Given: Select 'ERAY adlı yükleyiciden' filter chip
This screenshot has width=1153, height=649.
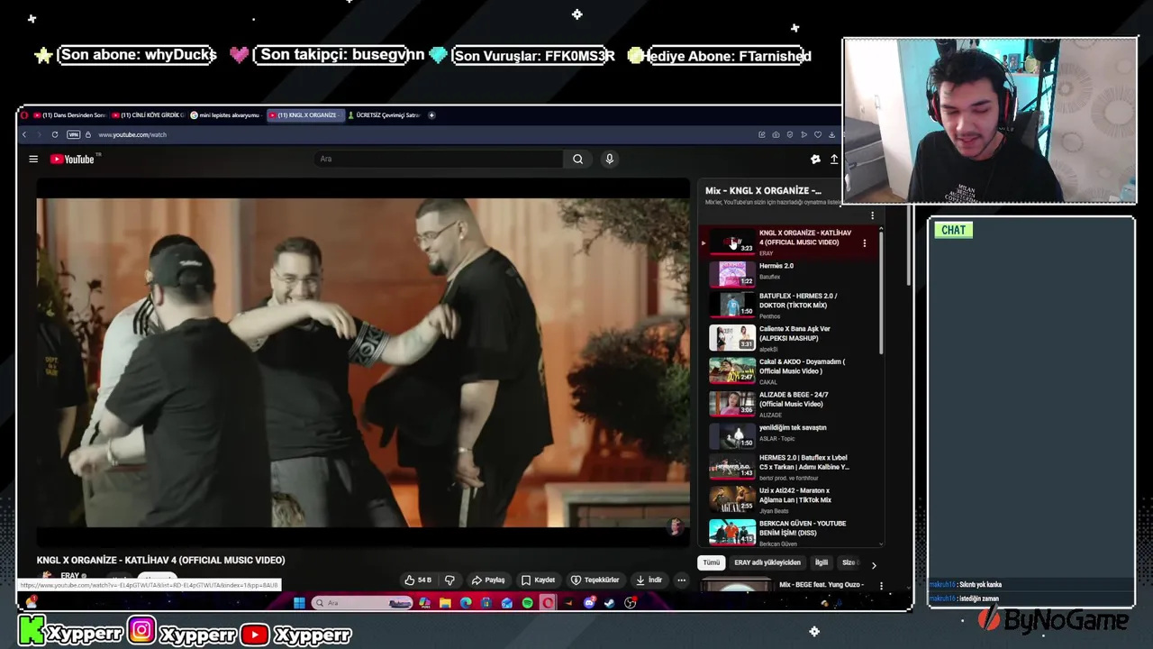Looking at the screenshot, I should 767,562.
